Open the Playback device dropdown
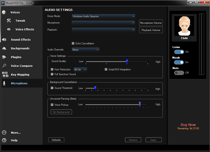Screen dimensions: 210x152 [103, 30]
